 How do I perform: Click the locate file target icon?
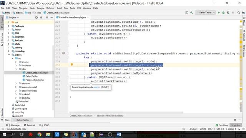click(37, 18)
